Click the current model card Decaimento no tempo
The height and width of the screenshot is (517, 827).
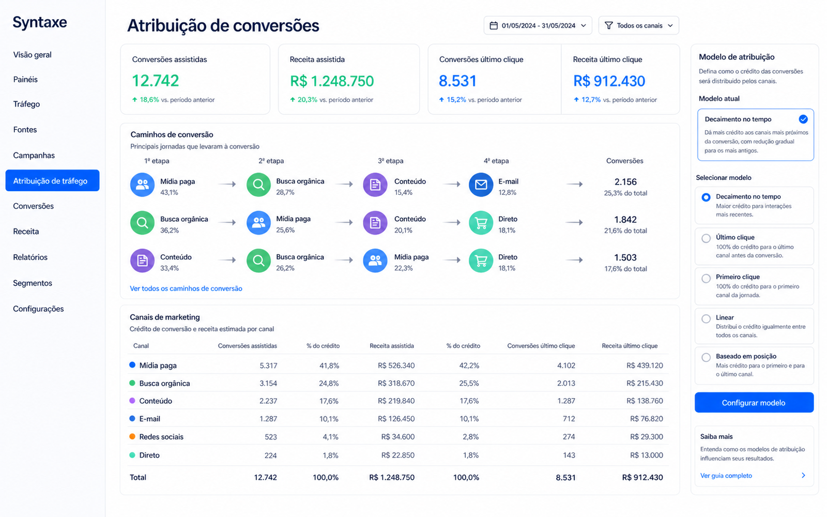tap(756, 135)
